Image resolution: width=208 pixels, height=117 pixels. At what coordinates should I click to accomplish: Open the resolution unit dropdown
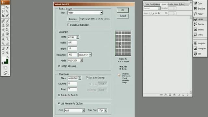[x=85, y=55]
